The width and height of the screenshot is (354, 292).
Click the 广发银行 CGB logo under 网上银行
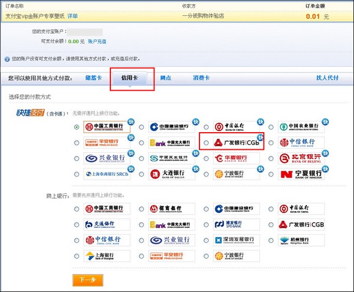[x=301, y=225]
